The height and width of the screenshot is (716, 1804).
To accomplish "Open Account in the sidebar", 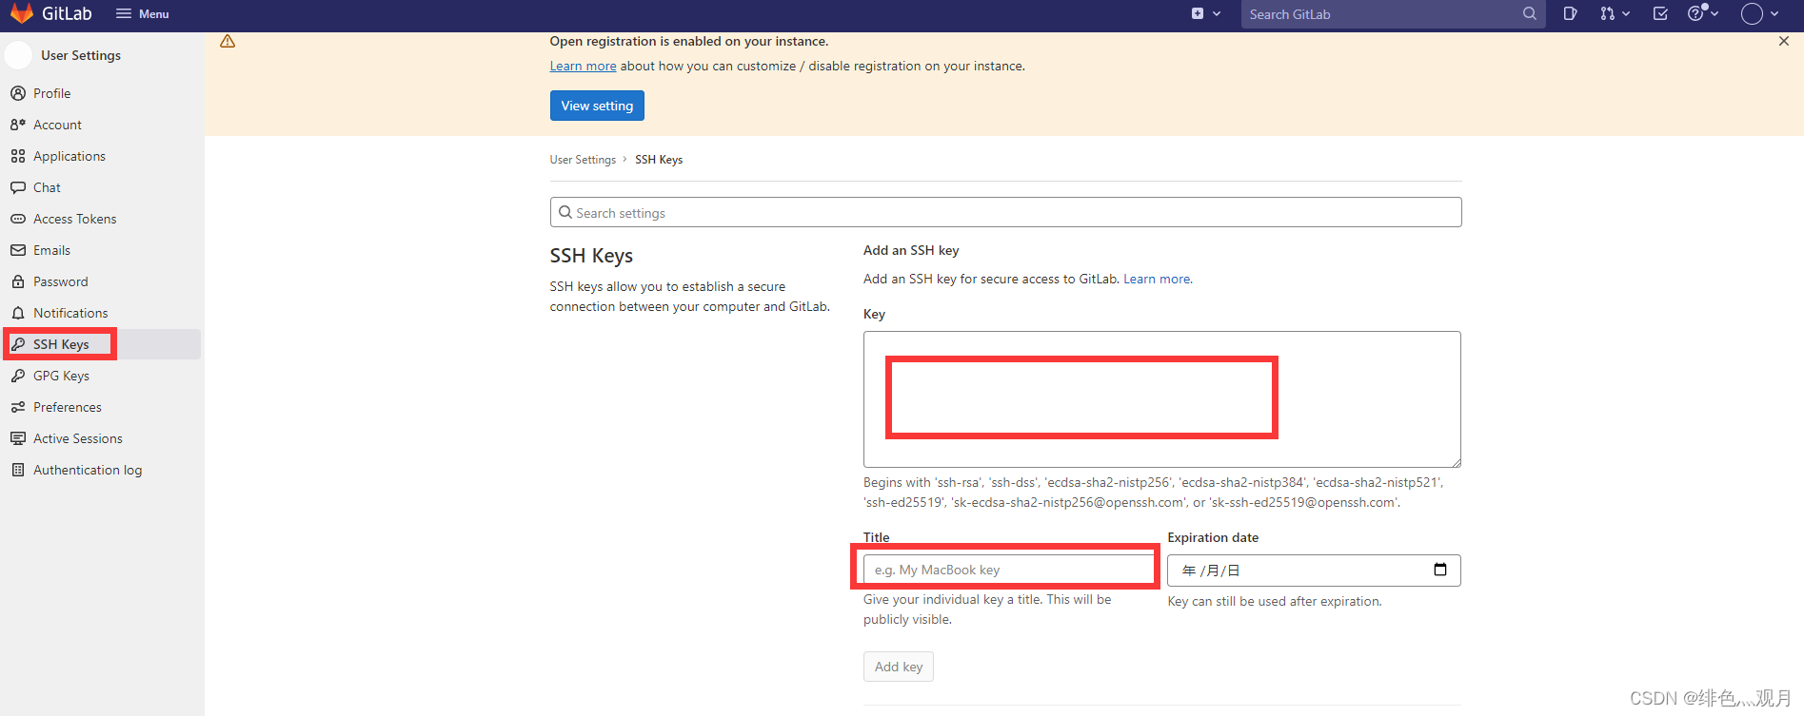I will (102, 125).
